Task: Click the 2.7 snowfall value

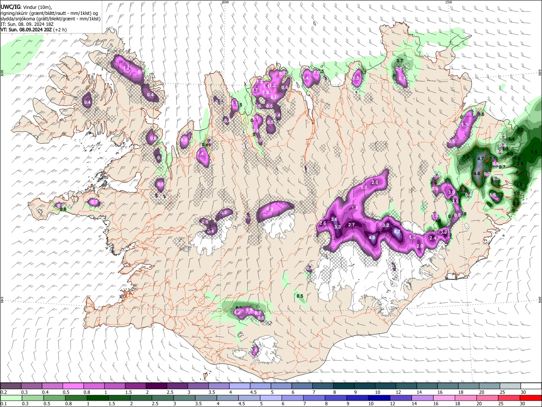Action: pyautogui.click(x=351, y=225)
